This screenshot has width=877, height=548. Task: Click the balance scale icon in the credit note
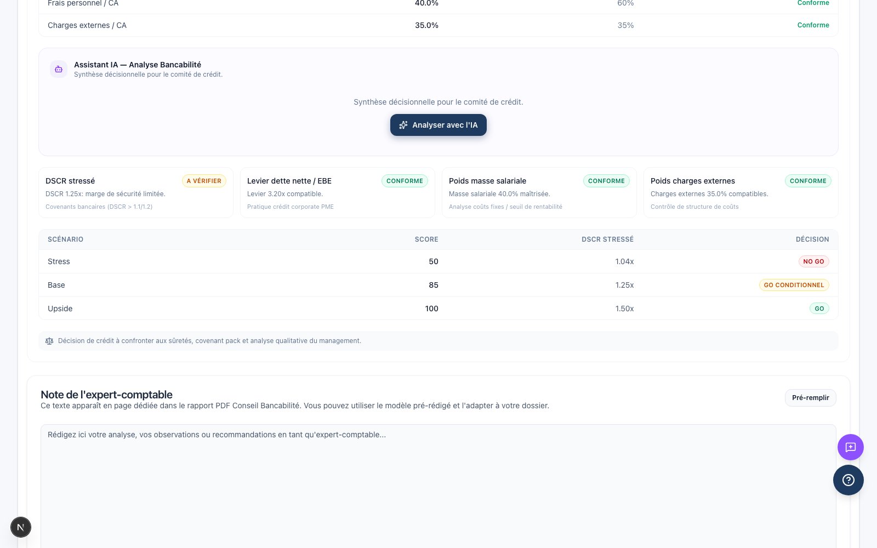tap(49, 341)
